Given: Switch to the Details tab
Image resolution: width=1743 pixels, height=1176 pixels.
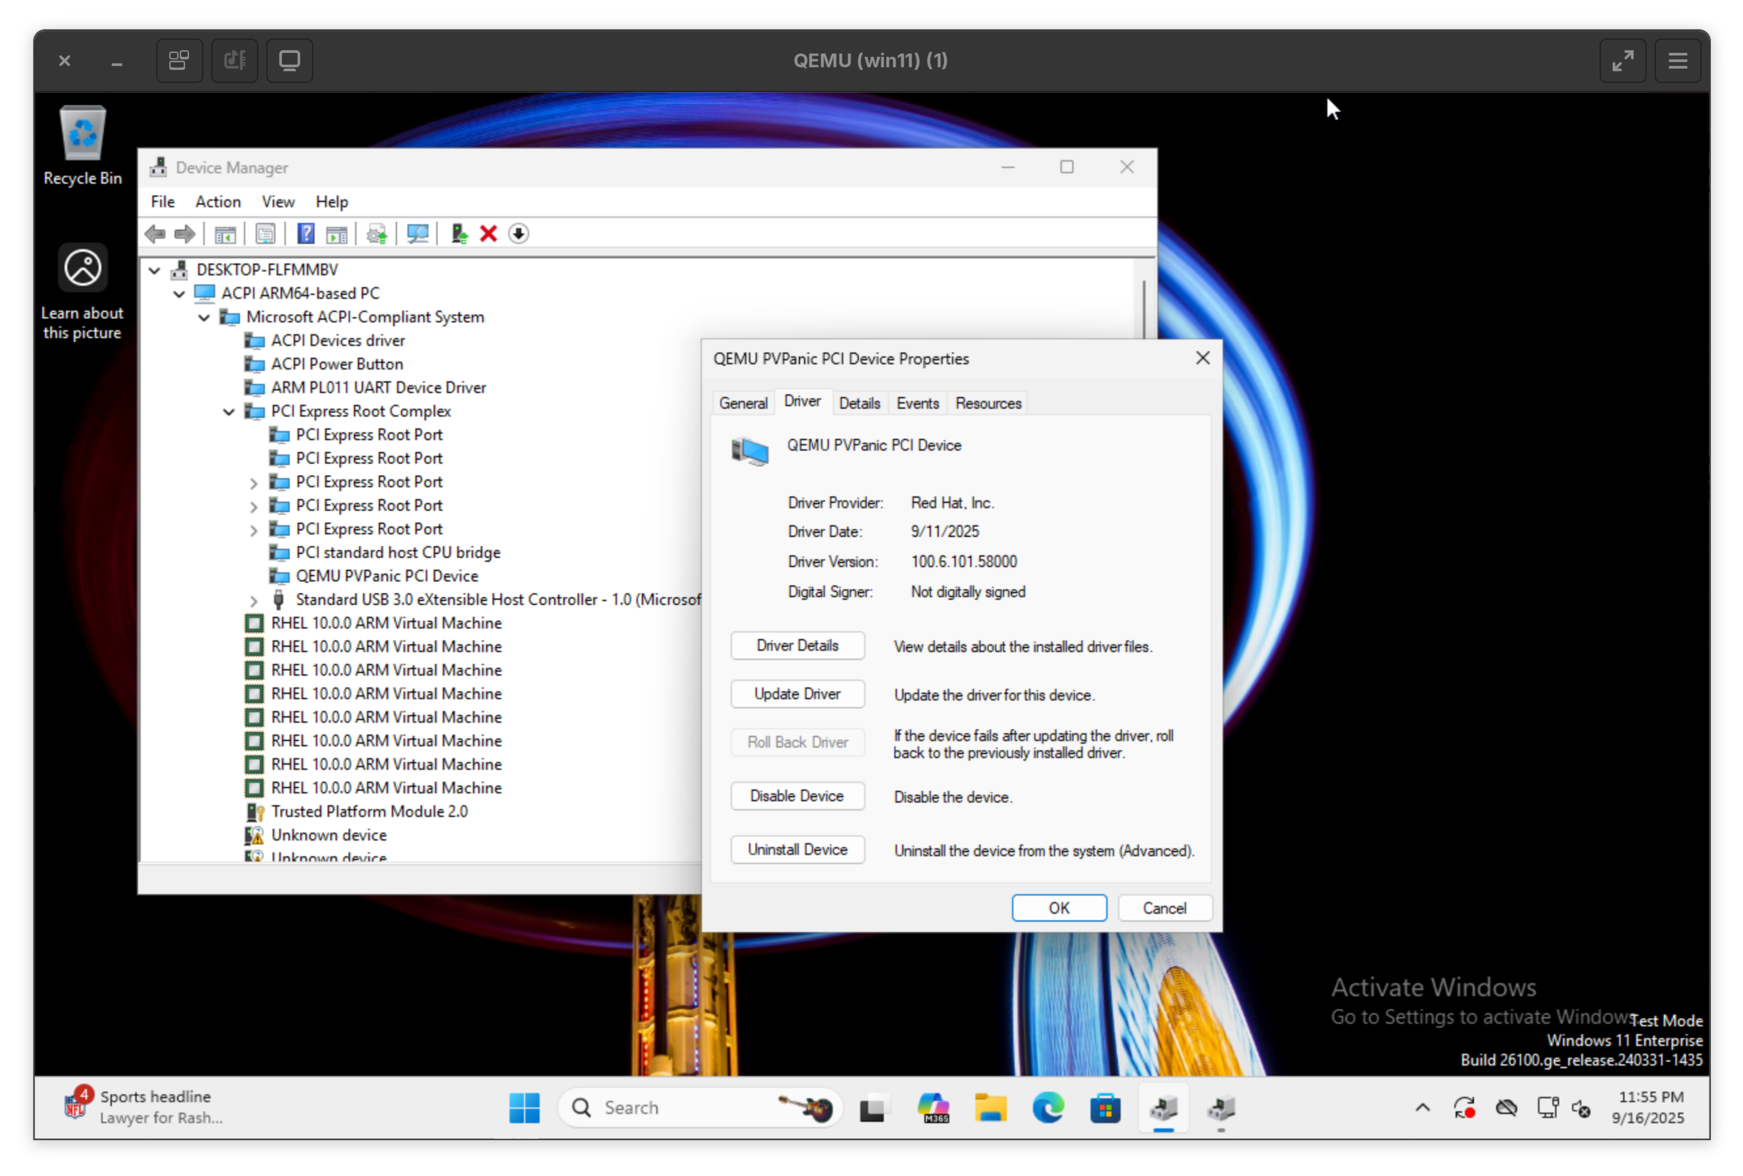Looking at the screenshot, I should click(859, 404).
